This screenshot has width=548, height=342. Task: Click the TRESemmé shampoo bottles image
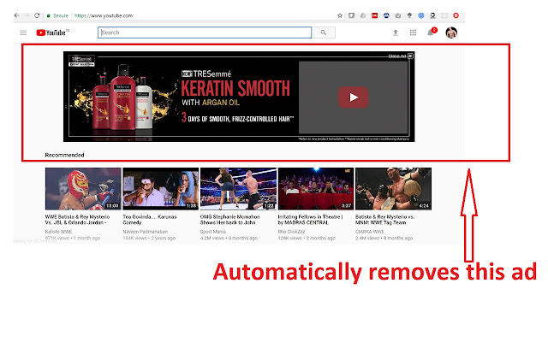click(x=122, y=97)
